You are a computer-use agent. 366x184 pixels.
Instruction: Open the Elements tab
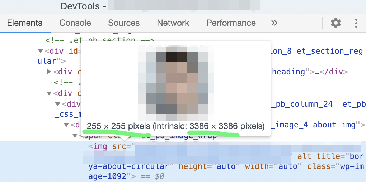[25, 23]
